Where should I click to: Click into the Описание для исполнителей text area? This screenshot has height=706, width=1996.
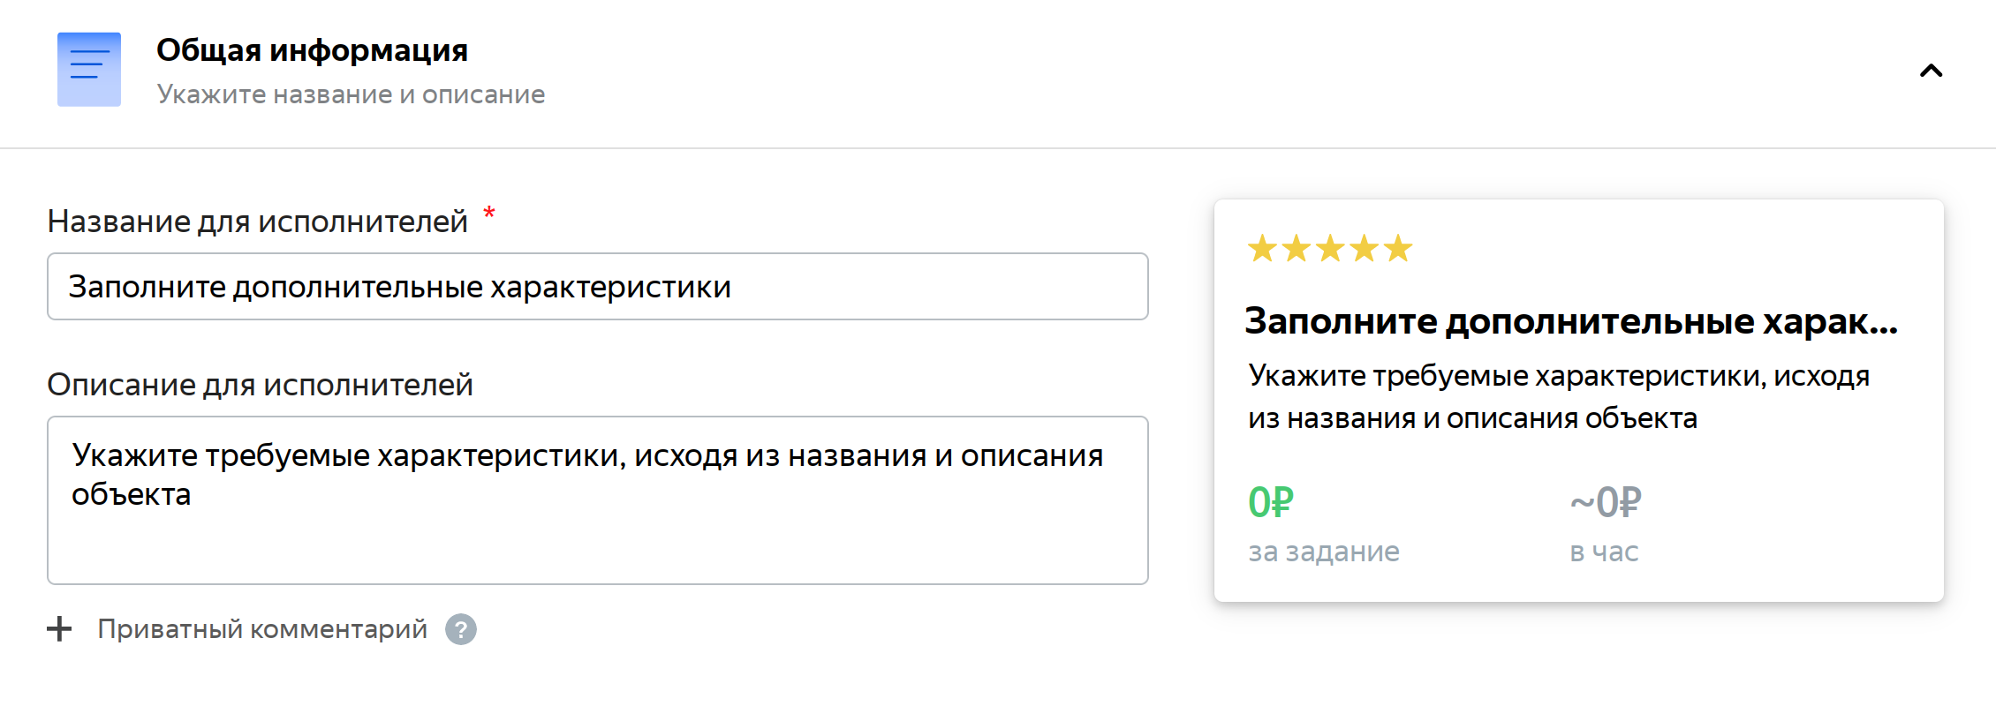pos(597,499)
